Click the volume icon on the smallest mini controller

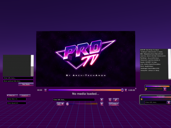(146, 89)
